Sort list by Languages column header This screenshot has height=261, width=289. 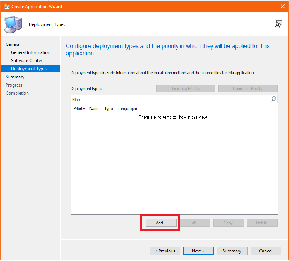point(127,109)
